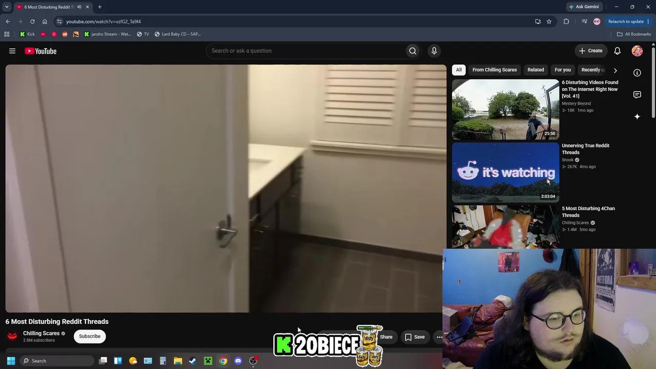Screen dimensions: 656x369
Task: Open the Lard Baby CD bookmark
Action: [178, 34]
